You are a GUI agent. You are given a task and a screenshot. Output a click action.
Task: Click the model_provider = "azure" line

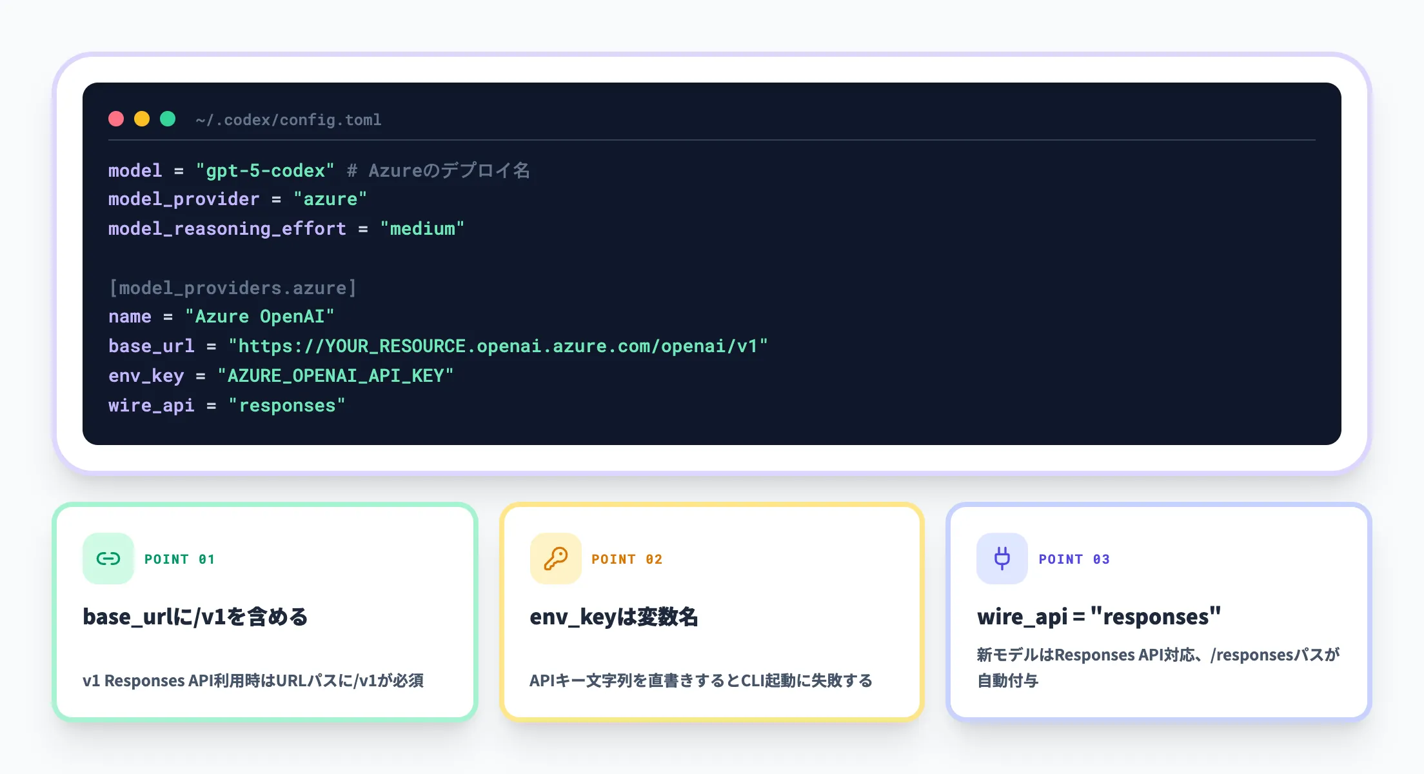238,199
